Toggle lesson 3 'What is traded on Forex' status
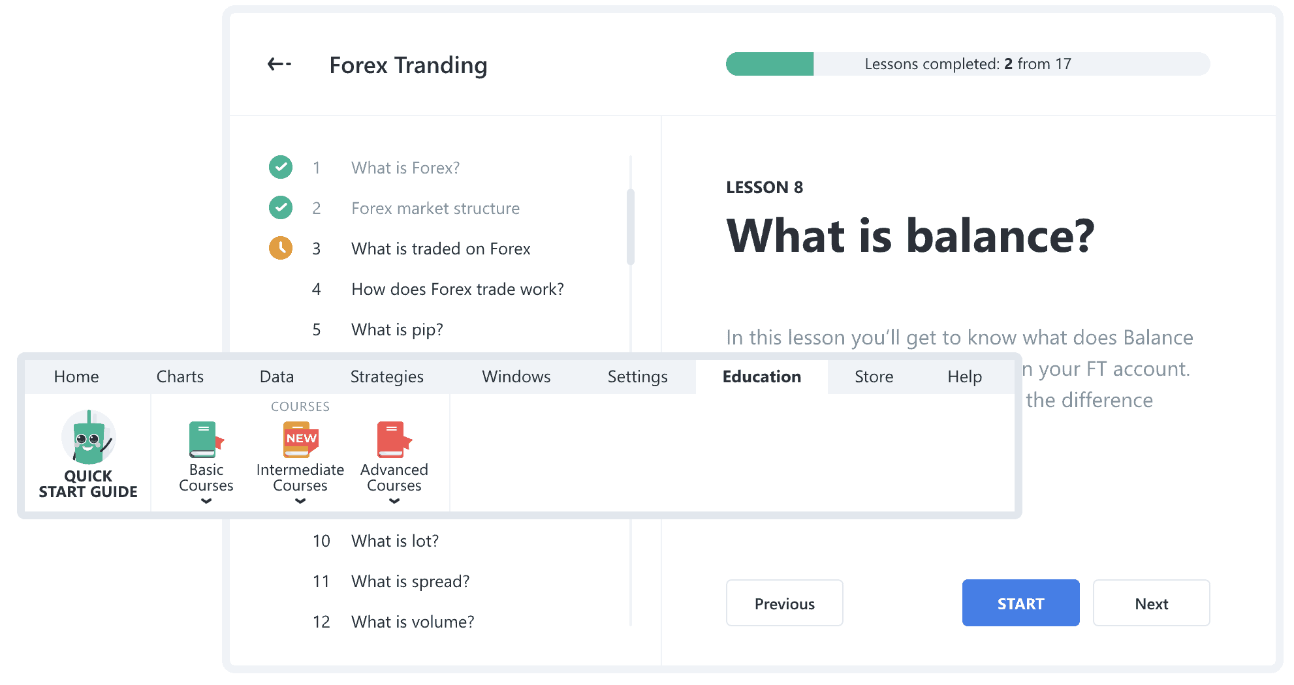Viewport: 1294px width, 685px height. pos(280,249)
